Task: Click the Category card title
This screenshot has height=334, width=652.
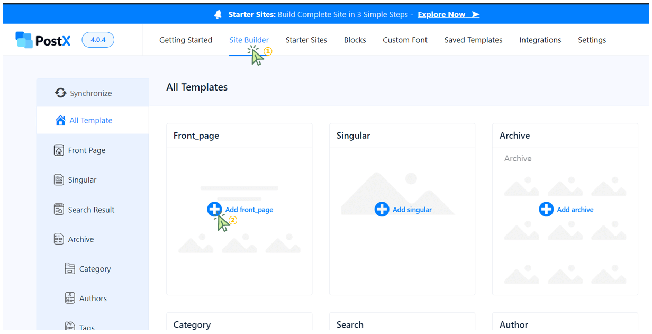Action: (x=192, y=324)
